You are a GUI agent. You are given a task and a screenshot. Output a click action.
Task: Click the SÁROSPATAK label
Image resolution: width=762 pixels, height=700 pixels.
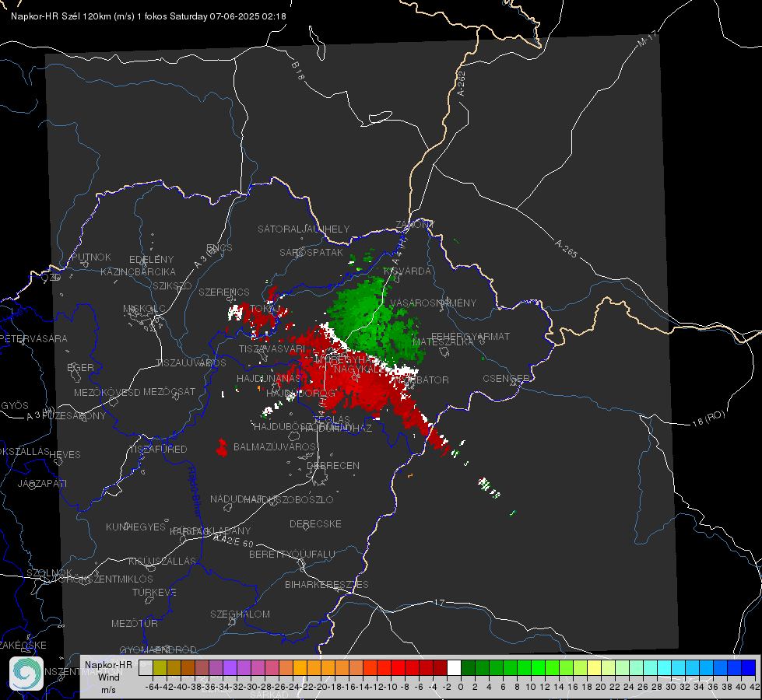coord(311,252)
